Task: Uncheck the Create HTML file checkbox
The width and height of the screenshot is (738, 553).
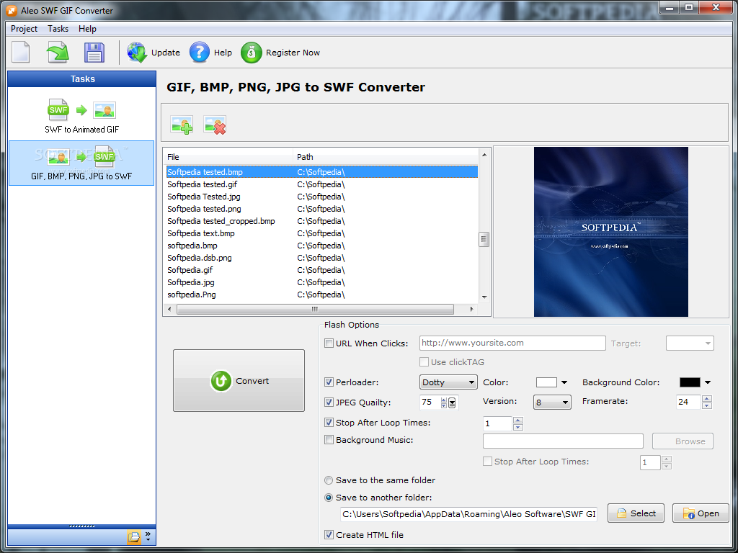Action: coord(329,535)
